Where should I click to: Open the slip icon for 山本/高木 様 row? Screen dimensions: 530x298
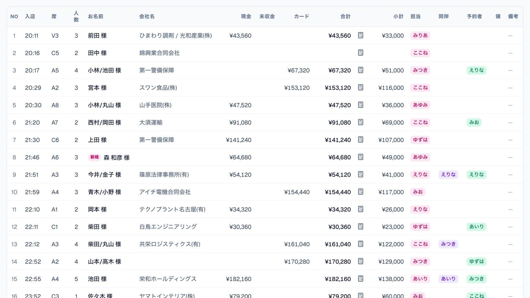pos(361,261)
